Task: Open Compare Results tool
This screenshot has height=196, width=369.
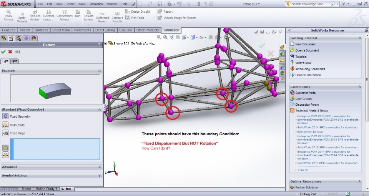Action: [x=118, y=17]
